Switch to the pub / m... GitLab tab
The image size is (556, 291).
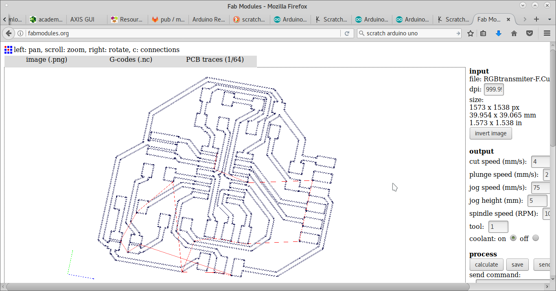tap(168, 19)
